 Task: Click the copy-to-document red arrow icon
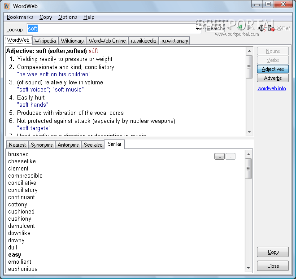[x=271, y=28]
